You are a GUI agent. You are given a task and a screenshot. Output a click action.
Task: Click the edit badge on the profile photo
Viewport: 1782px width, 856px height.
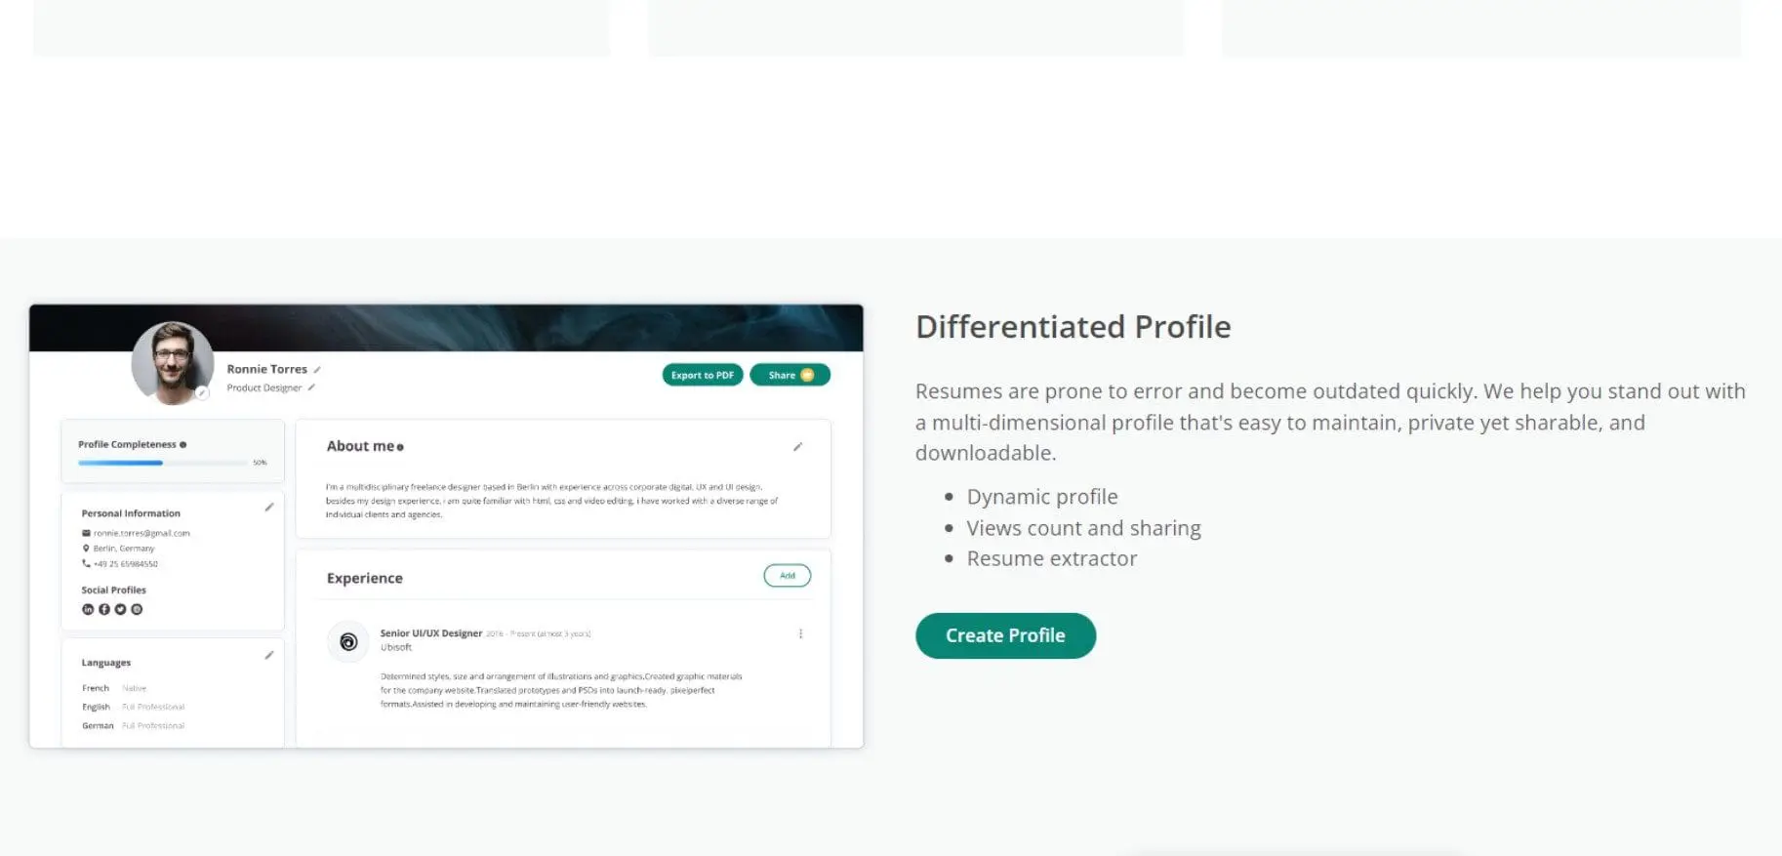(202, 393)
